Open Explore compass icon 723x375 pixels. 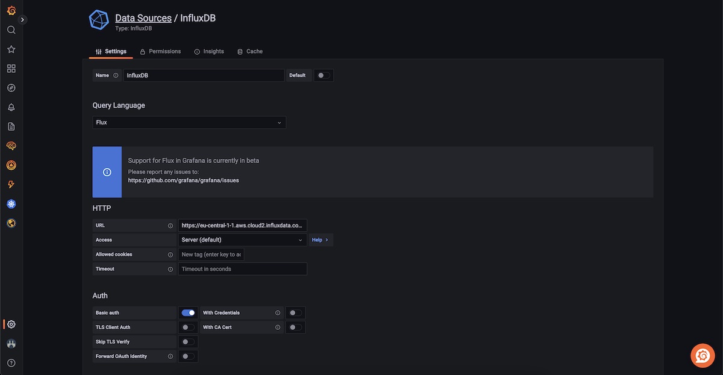[x=11, y=88]
